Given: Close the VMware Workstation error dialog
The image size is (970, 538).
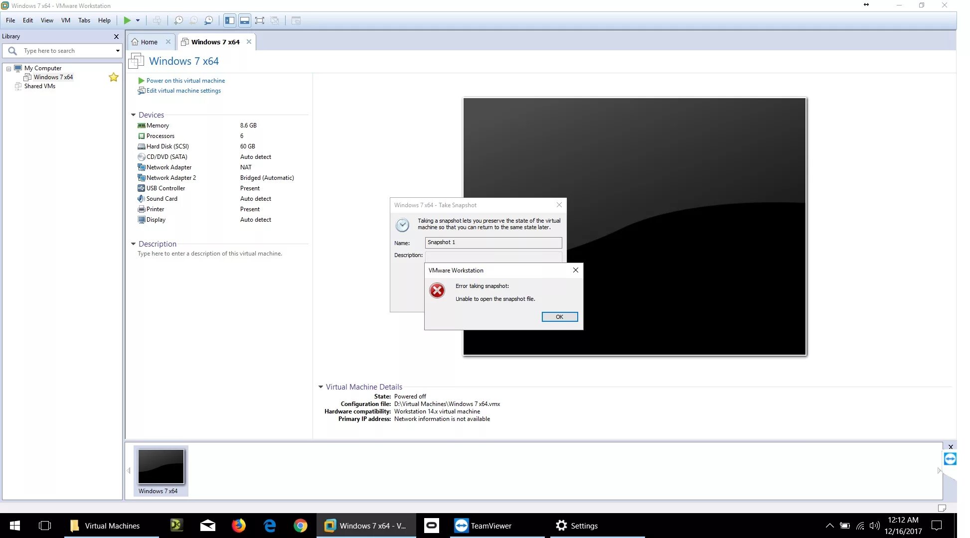Looking at the screenshot, I should click(x=575, y=270).
